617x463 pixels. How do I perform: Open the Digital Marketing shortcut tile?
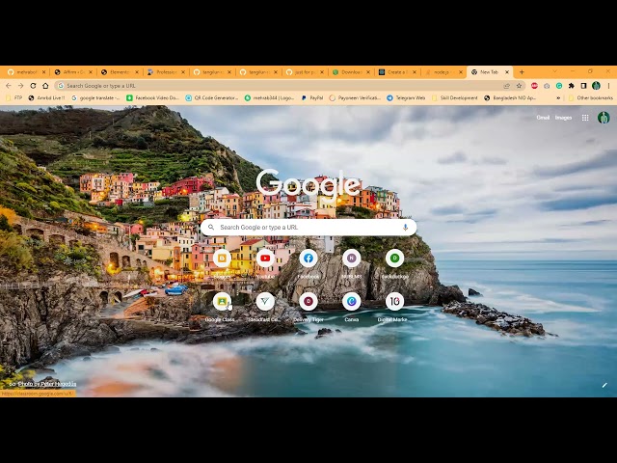click(394, 302)
